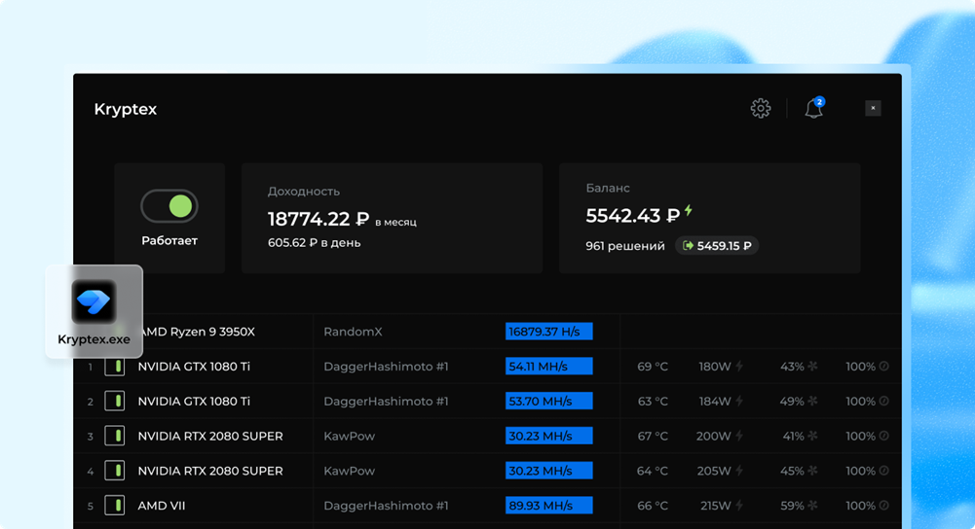Click RandomX algorithm label

353,332
